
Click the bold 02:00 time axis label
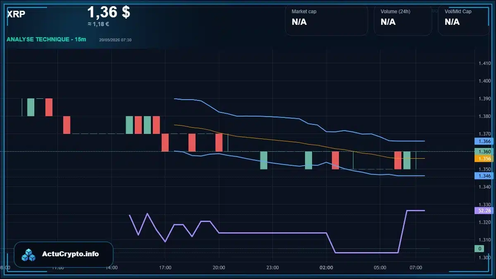[x=327, y=268]
